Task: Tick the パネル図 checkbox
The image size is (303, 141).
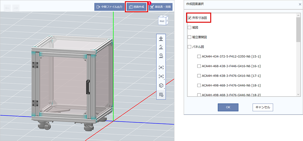Action: coord(189,47)
